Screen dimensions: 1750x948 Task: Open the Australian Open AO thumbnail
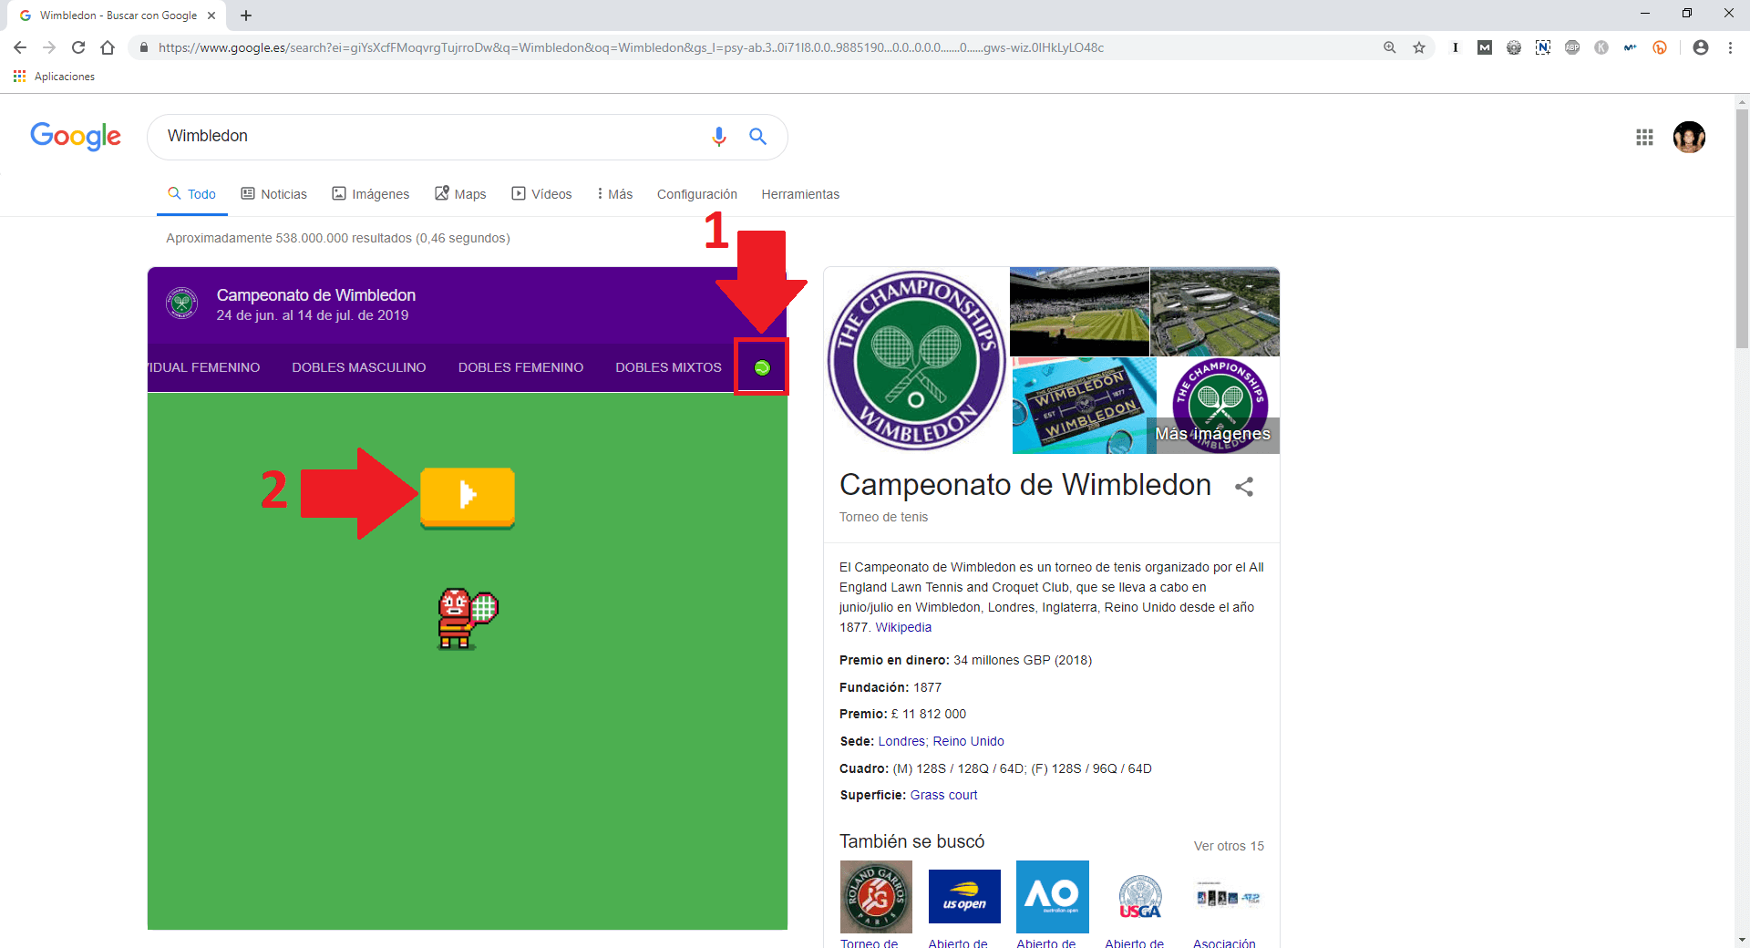(x=1053, y=897)
